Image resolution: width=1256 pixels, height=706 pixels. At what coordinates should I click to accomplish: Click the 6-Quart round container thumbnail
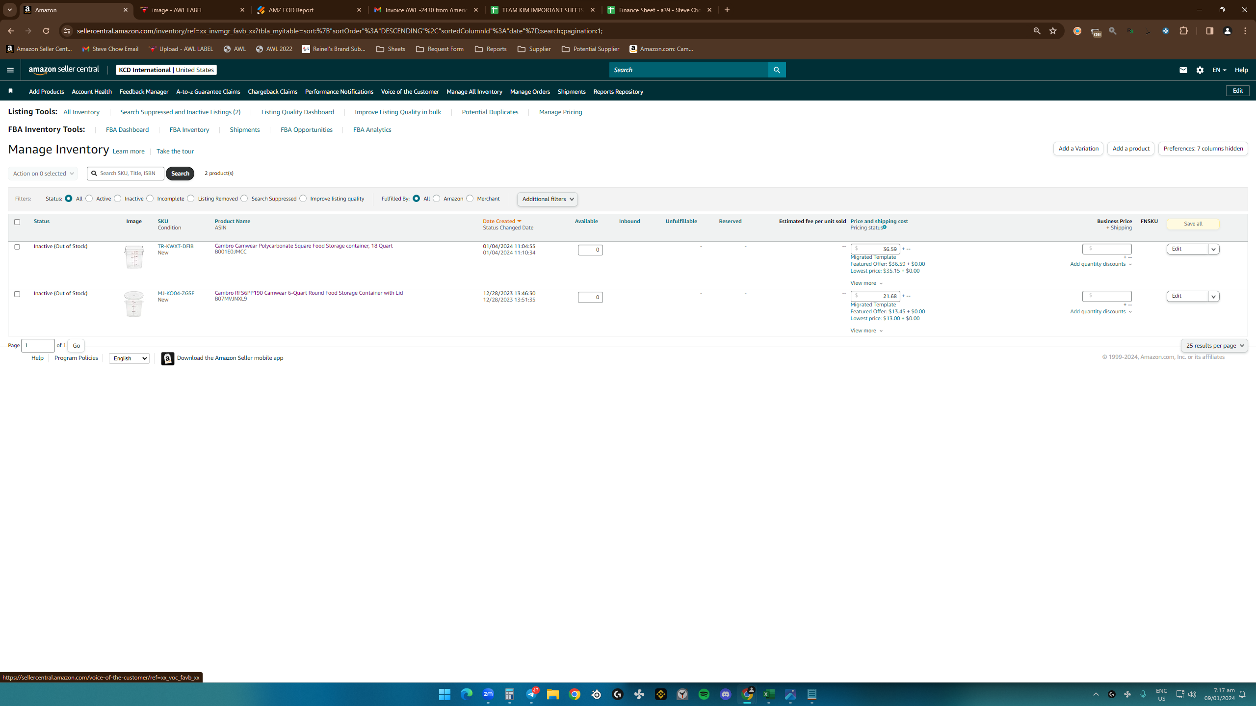pos(133,304)
